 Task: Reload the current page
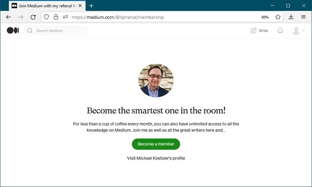33,17
